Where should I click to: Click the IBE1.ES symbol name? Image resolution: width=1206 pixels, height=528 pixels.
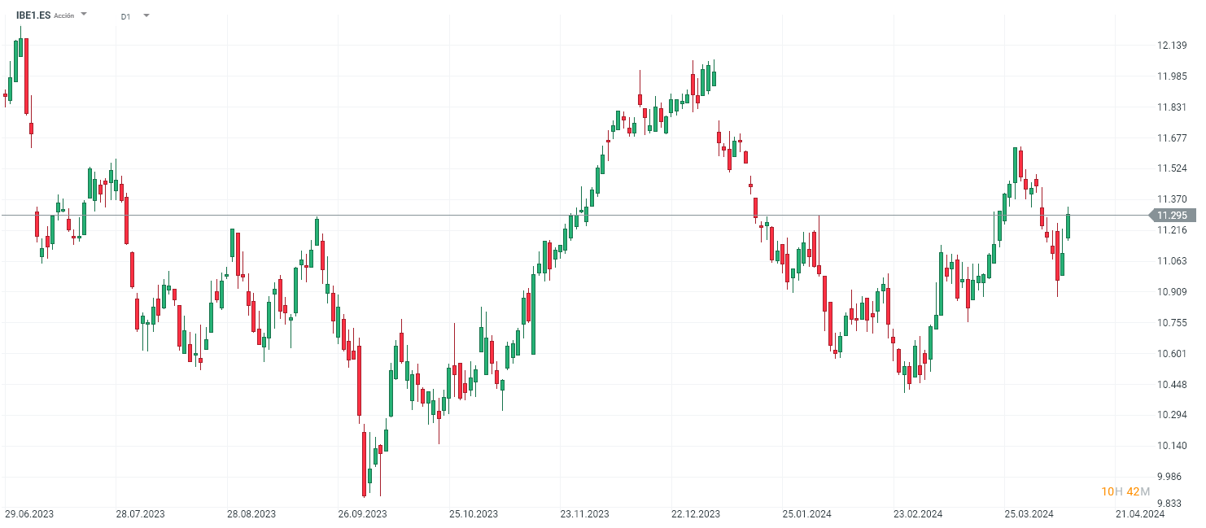click(33, 15)
